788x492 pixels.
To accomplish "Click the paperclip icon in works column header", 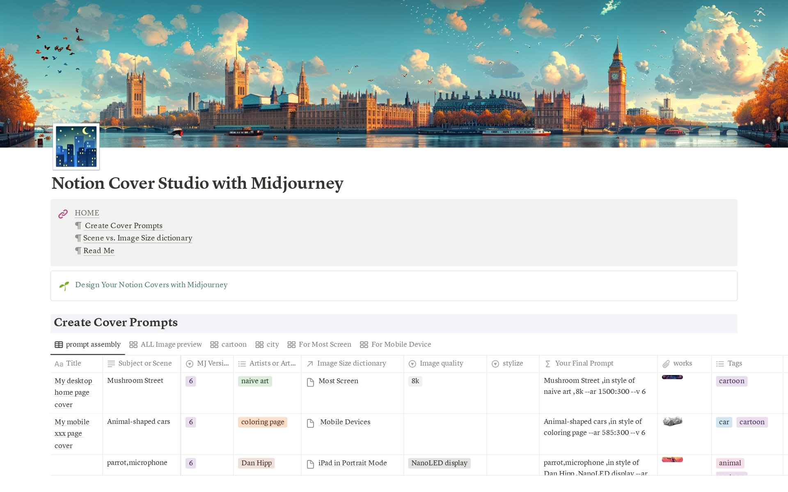I will point(666,364).
